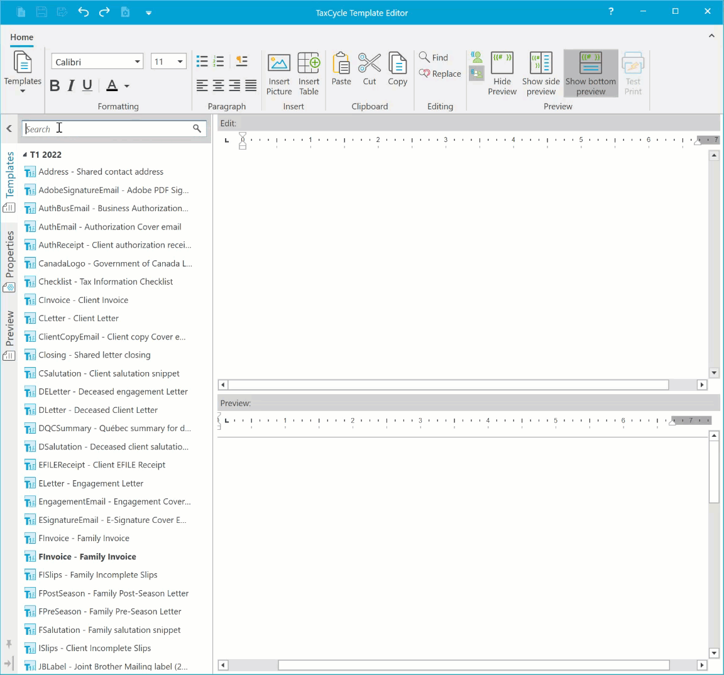Open "Checklist - Tax Information Checklist" template
Image resolution: width=724 pixels, height=675 pixels.
(106, 282)
